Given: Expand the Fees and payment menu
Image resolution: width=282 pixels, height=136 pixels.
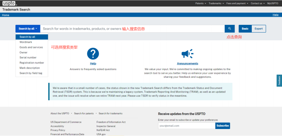Looking at the screenshot, I should pyautogui.click(x=237, y=4).
